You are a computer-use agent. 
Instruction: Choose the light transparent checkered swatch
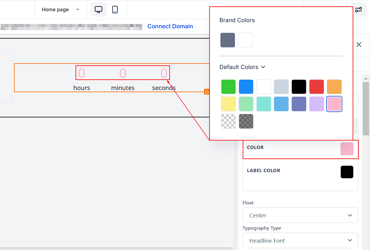(x=228, y=121)
